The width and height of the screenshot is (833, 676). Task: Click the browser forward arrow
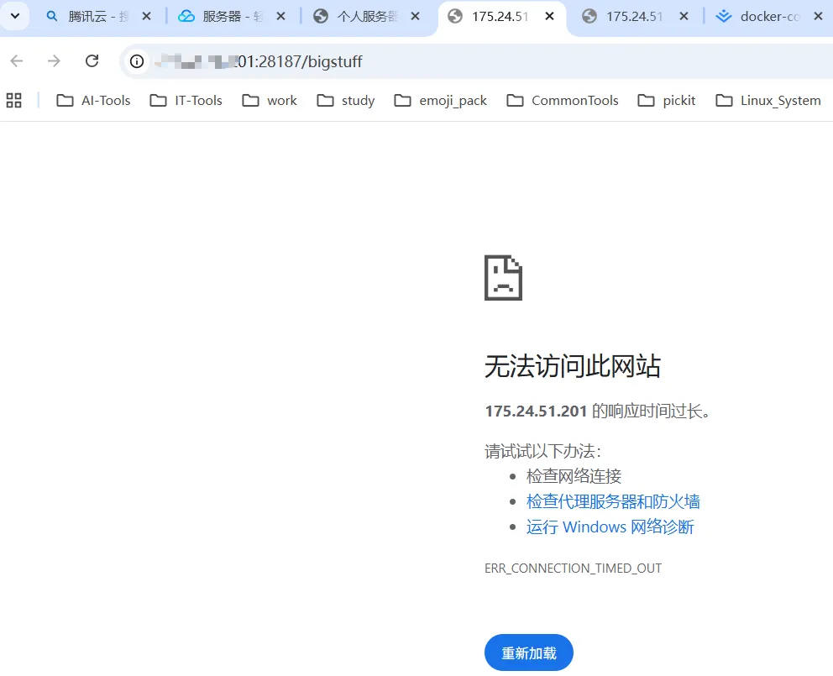pos(55,61)
